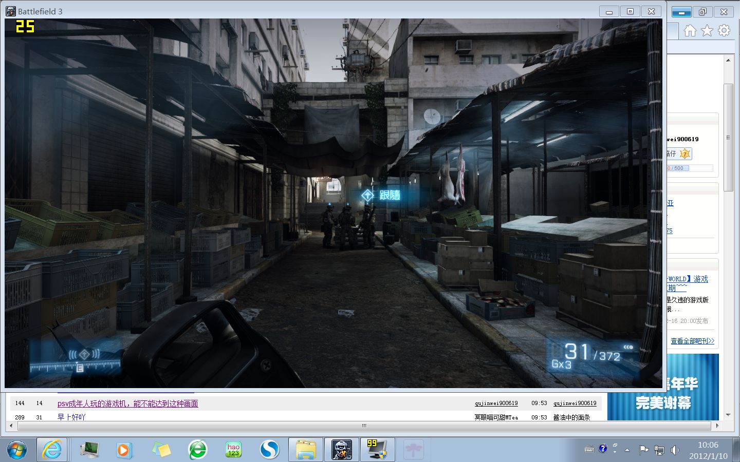Screen dimensions: 740x462
Task: Open the 查看全部吧刊>> link
Action: pyautogui.click(x=692, y=341)
